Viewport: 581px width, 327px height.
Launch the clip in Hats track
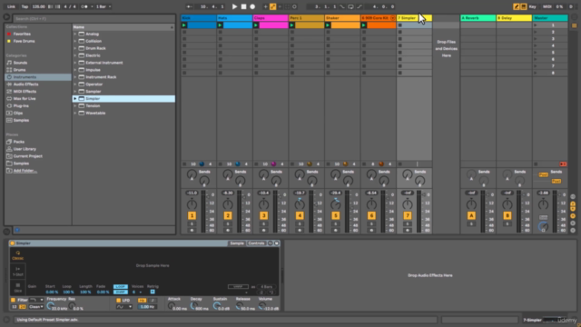point(220,25)
